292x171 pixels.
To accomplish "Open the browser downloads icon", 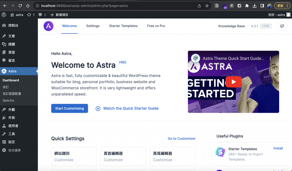I will pyautogui.click(x=254, y=6).
